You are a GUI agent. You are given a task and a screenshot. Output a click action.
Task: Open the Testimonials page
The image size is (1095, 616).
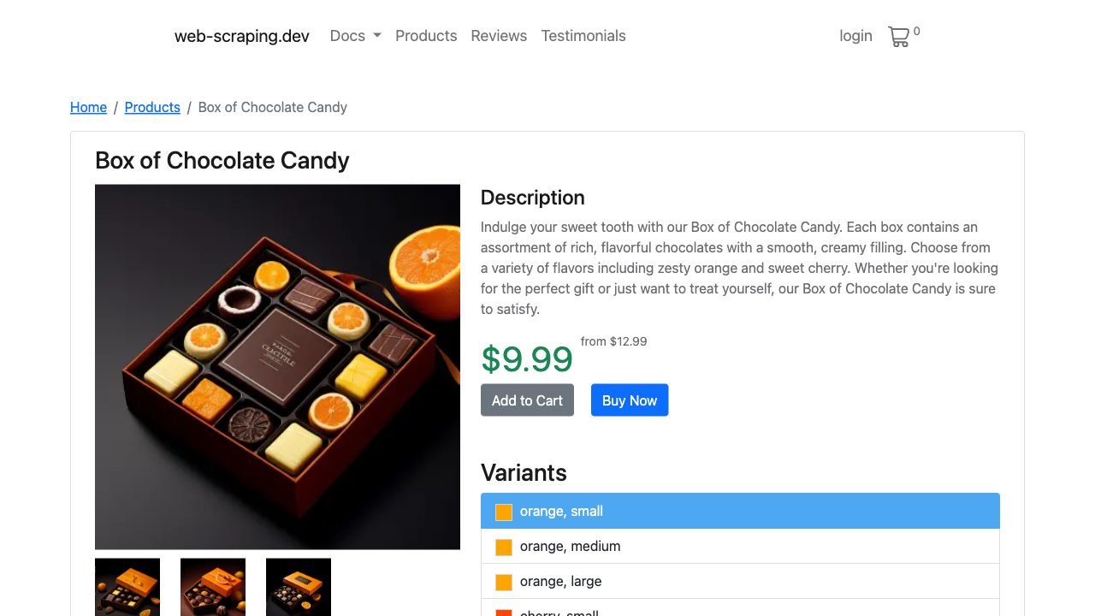[x=583, y=36]
